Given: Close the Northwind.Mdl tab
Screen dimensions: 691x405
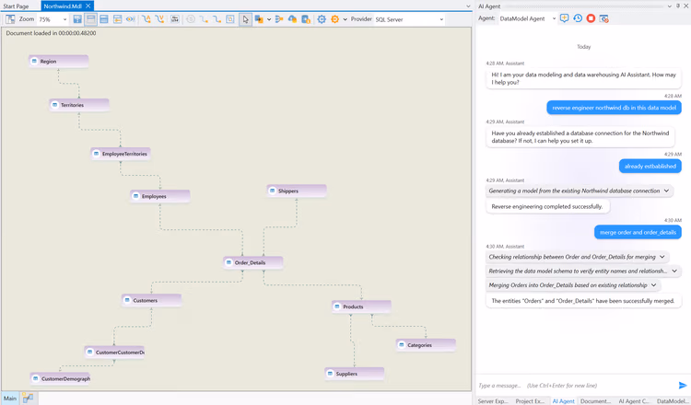Looking at the screenshot, I should pyautogui.click(x=88, y=6).
